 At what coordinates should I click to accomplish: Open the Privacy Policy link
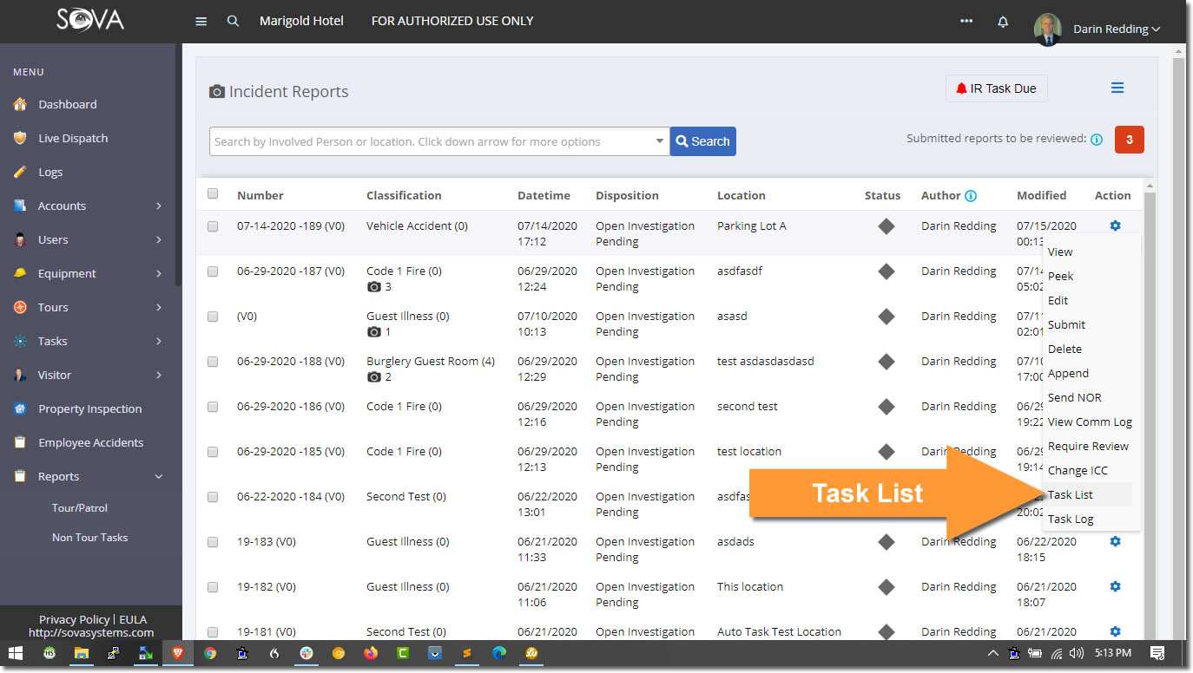pos(75,619)
